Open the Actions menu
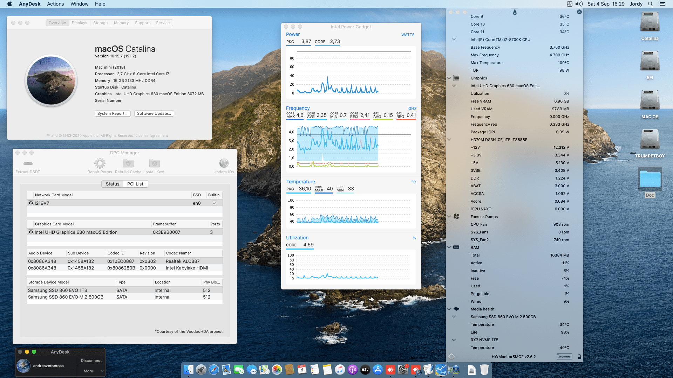 pos(55,4)
